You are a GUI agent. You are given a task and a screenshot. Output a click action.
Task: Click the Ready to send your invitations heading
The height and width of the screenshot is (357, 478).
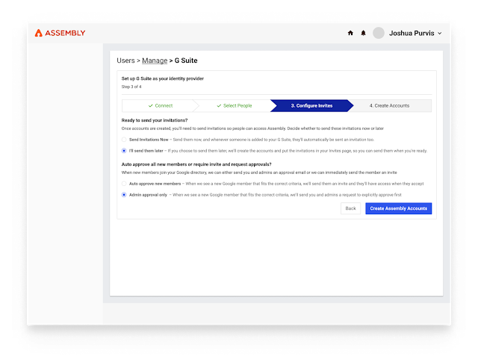[x=155, y=120]
